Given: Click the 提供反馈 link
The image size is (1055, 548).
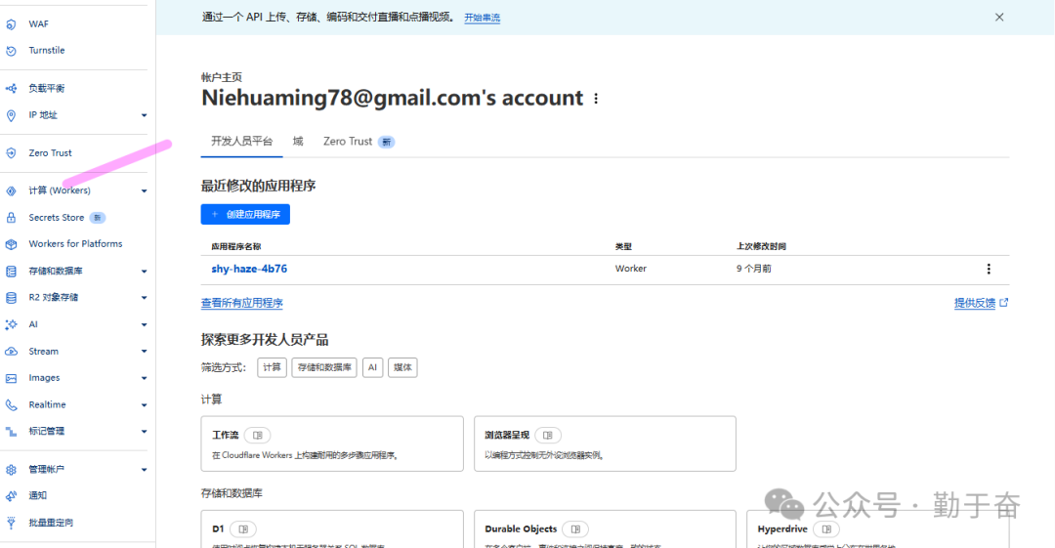Looking at the screenshot, I should (981, 303).
